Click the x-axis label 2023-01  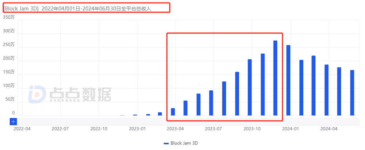137,128
